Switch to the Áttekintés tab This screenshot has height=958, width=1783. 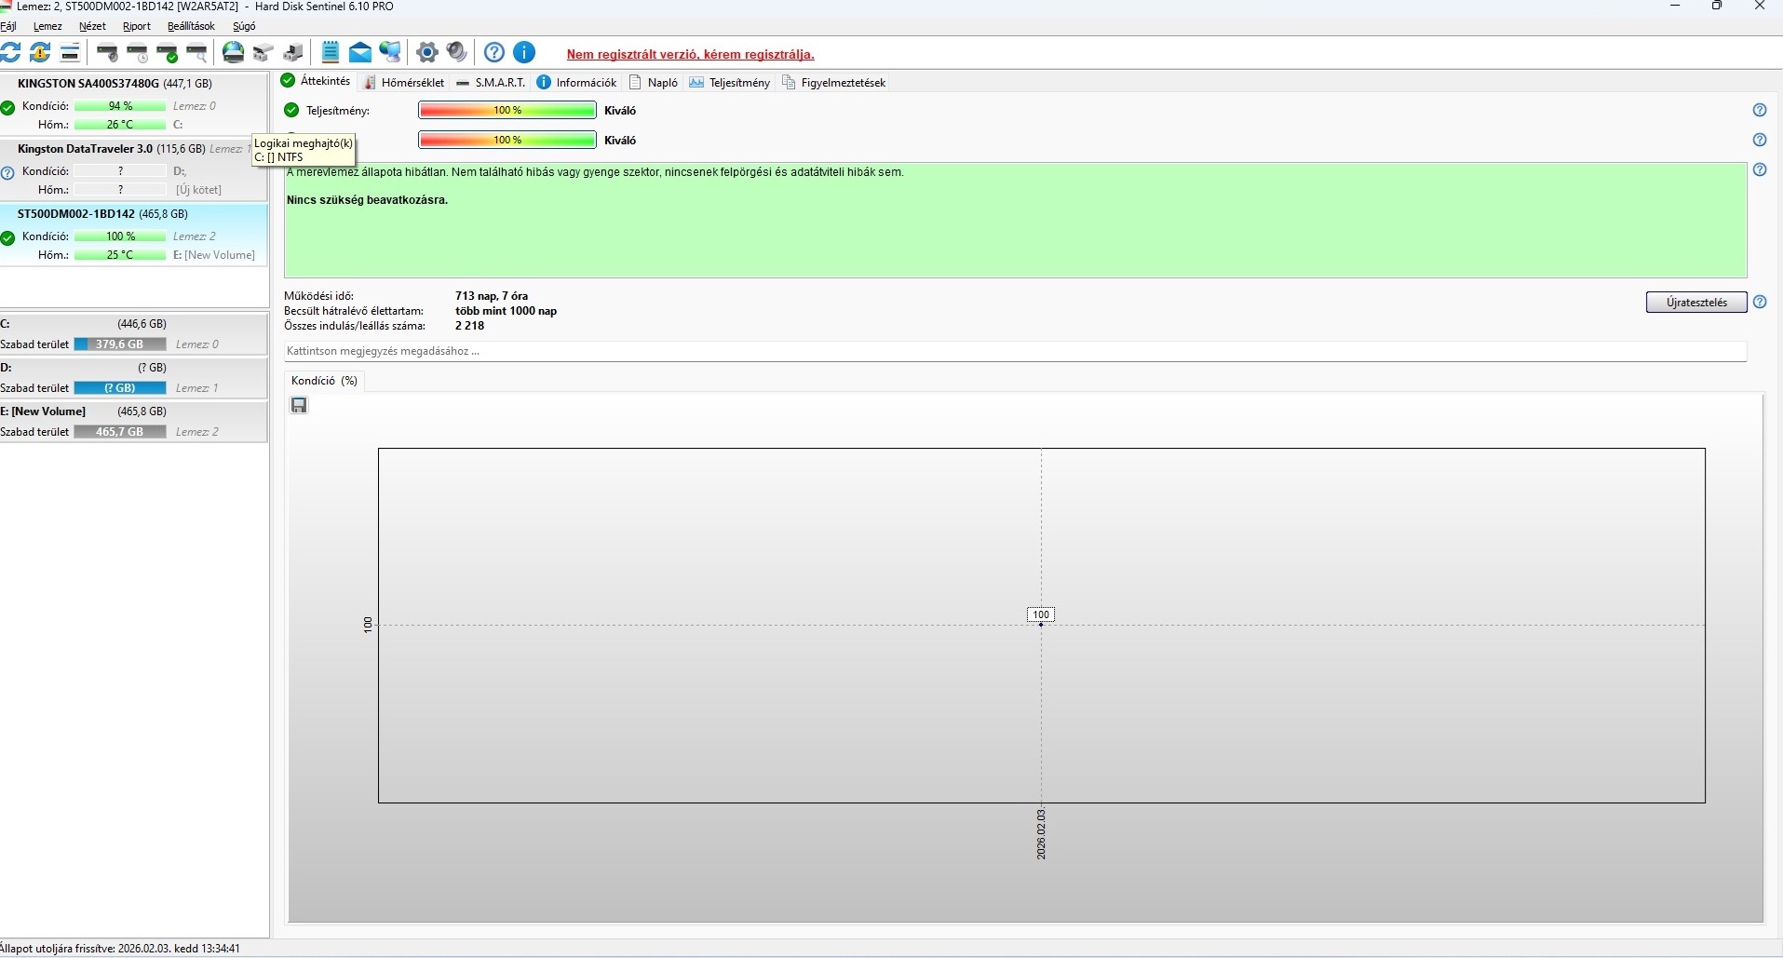[x=317, y=81]
